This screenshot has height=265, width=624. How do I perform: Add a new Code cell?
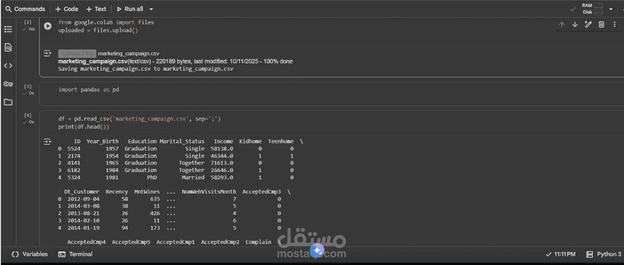(x=67, y=9)
